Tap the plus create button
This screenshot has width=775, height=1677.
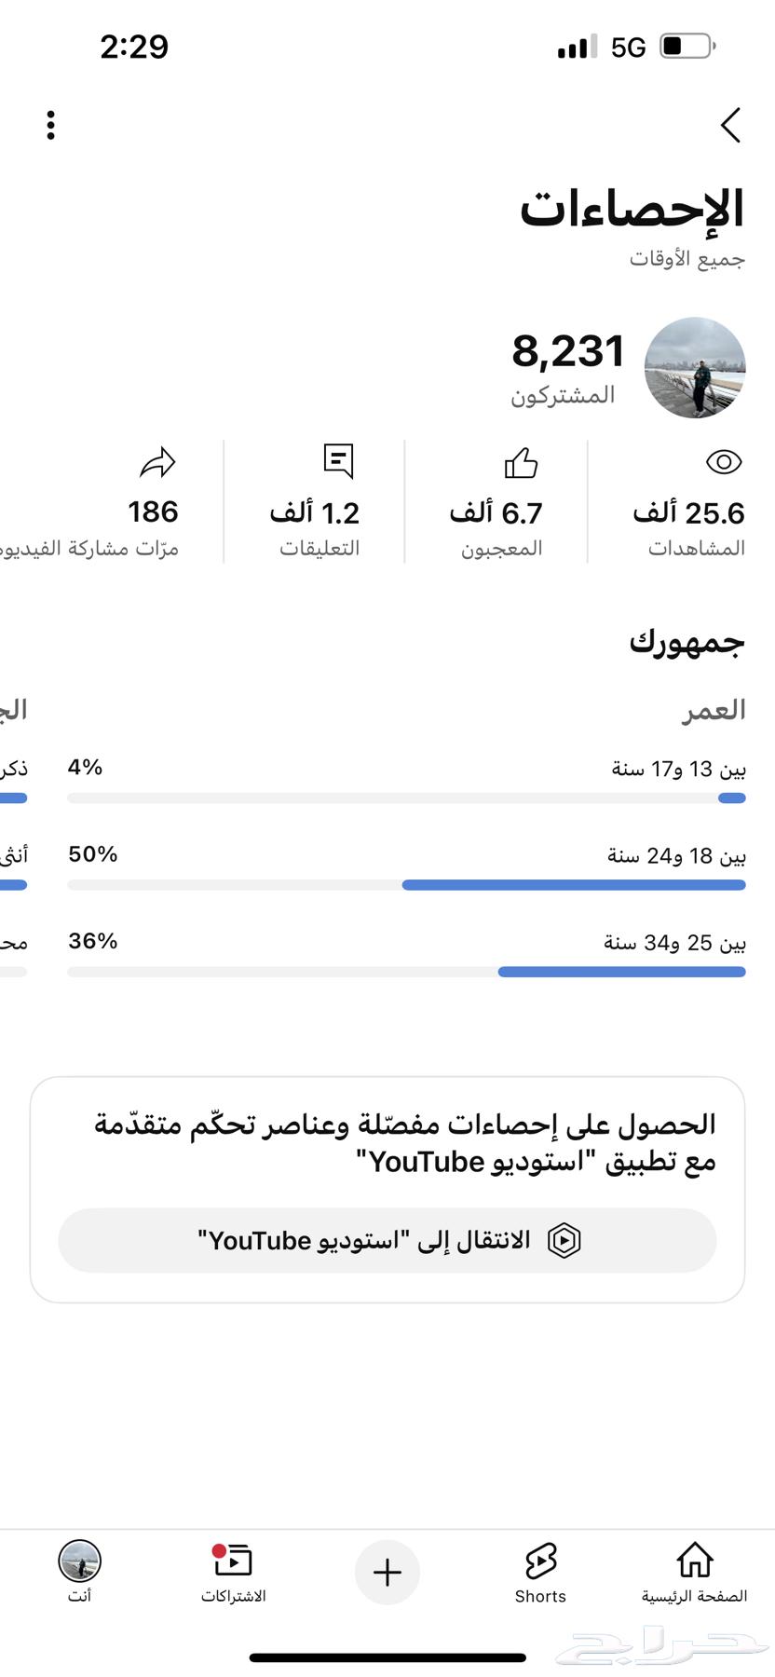tap(387, 1573)
